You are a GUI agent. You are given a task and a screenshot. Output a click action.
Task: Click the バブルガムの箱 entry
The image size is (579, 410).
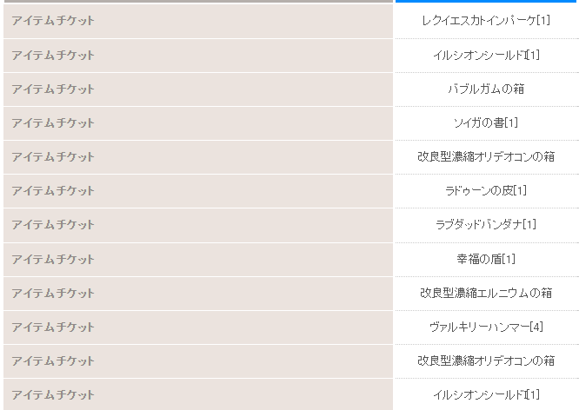click(x=486, y=89)
